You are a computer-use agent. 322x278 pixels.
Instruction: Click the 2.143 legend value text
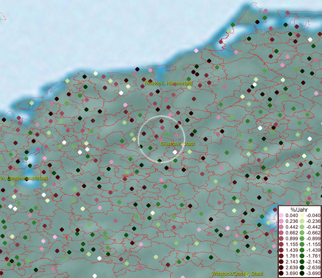click(292, 262)
